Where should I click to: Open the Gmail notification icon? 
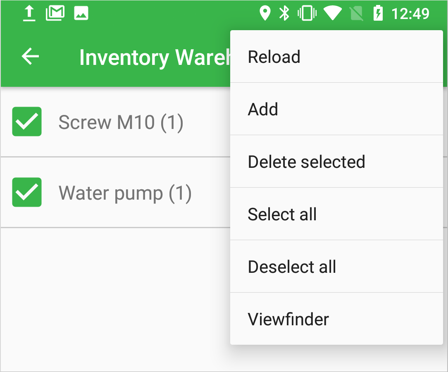(x=55, y=14)
